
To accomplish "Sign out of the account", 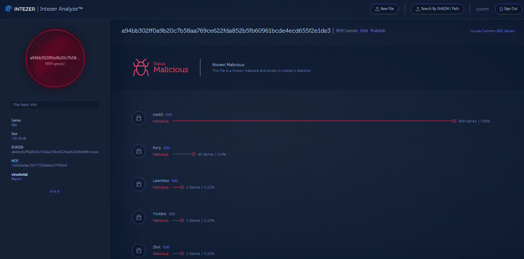I will [508, 9].
